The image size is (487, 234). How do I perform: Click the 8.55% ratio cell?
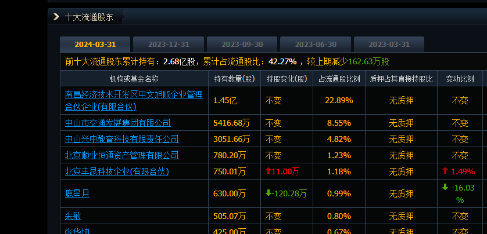point(339,123)
